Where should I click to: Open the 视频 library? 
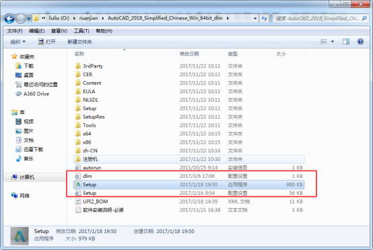(24, 122)
